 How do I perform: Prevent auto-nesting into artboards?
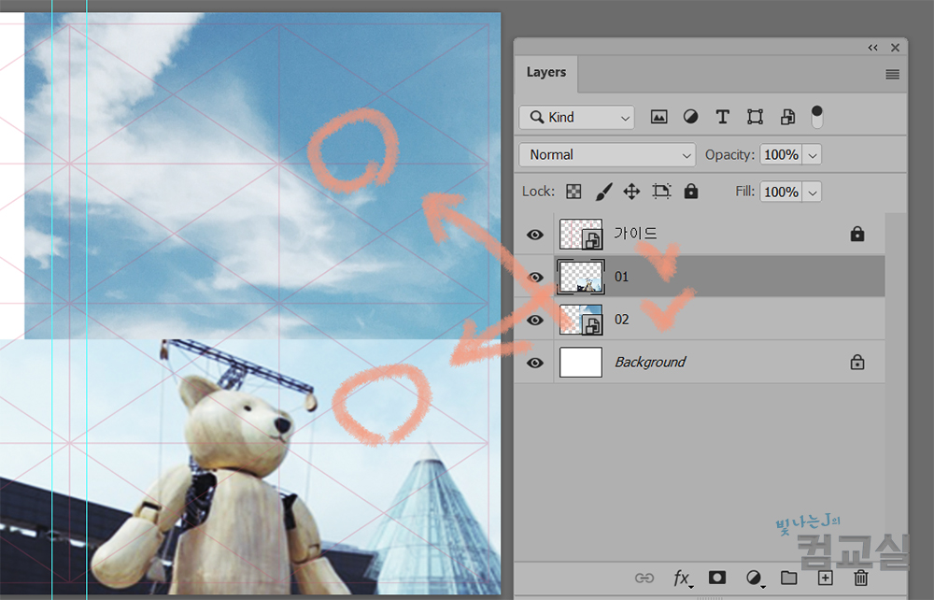[x=661, y=192]
